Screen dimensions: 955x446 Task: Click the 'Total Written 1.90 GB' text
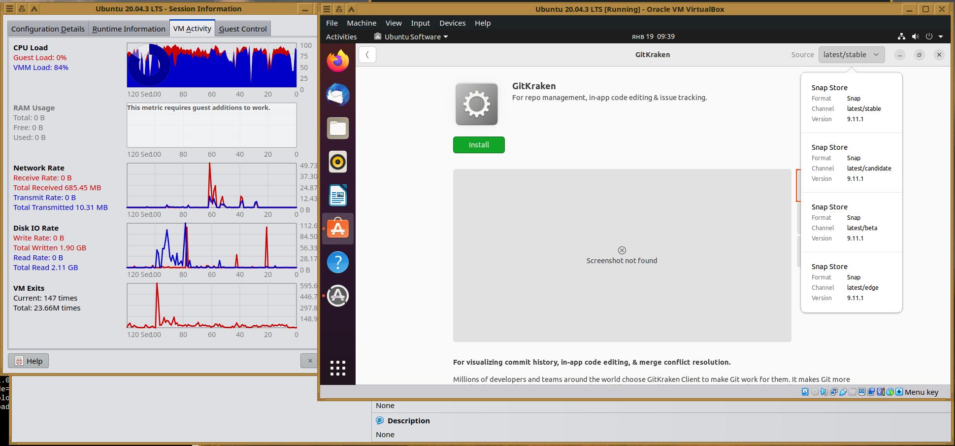50,248
